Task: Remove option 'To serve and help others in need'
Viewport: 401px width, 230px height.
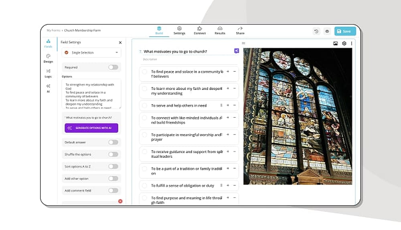Action: coord(234,105)
